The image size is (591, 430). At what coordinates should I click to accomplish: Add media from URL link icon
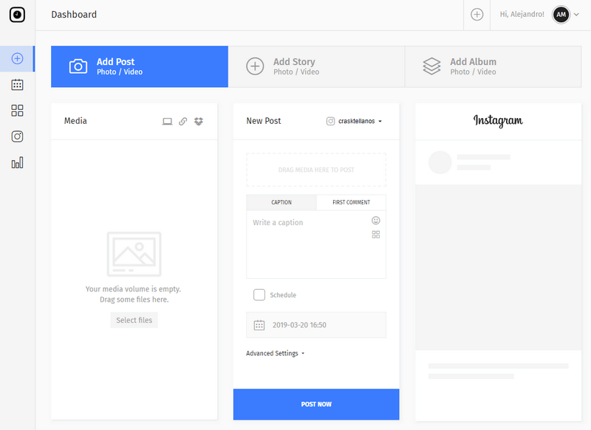coord(183,122)
